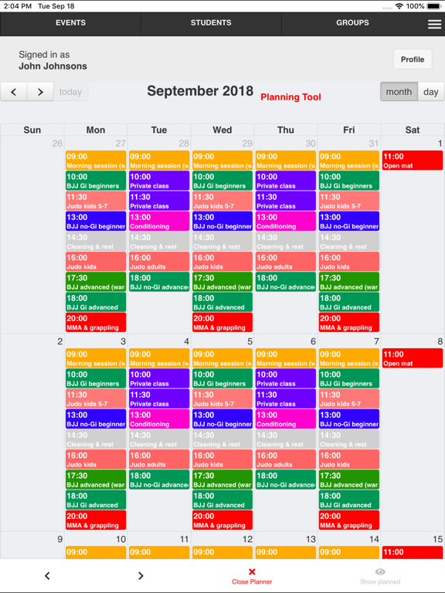Viewport: 445px width, 593px height.
Task: Open Wednesday 5 BJJ advanced 17:30 event
Action: coord(222,480)
